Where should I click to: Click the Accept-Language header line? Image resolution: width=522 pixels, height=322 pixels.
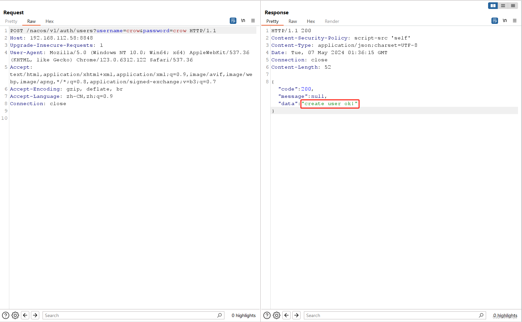tap(62, 96)
